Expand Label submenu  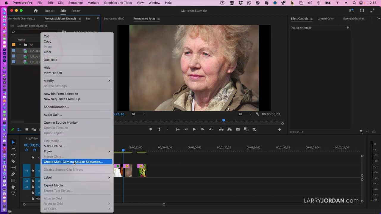[x=77, y=177]
